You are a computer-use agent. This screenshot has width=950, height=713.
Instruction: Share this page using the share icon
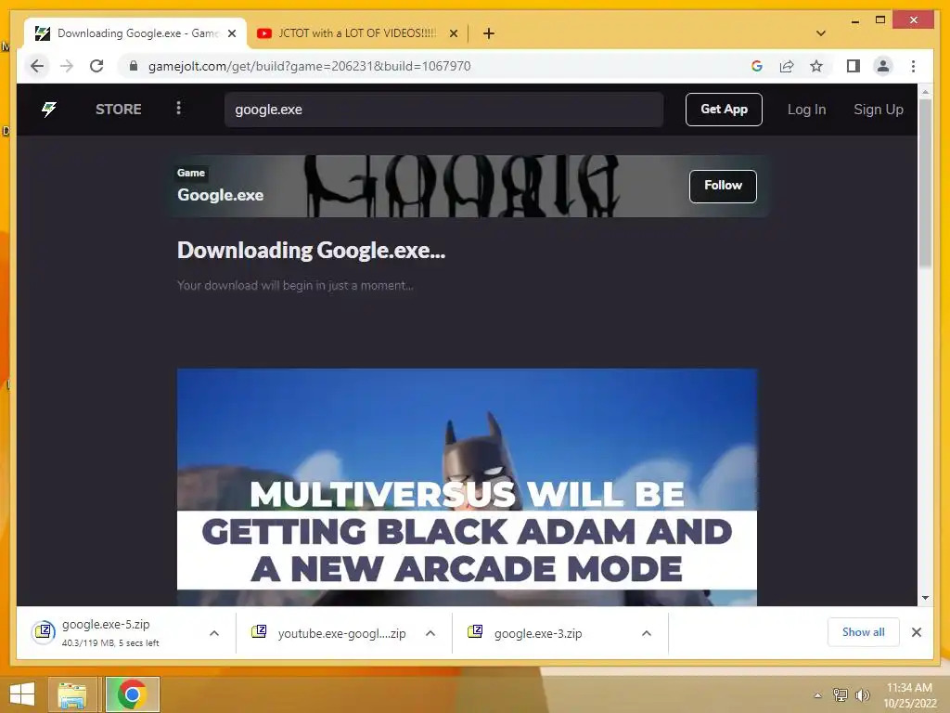(787, 66)
